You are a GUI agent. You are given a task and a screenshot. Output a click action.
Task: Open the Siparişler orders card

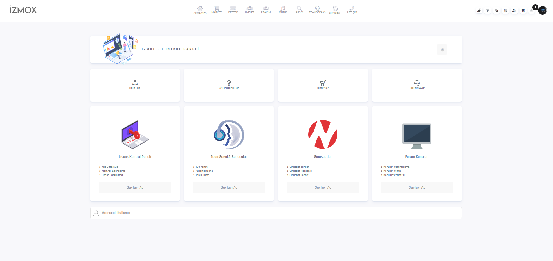323,85
